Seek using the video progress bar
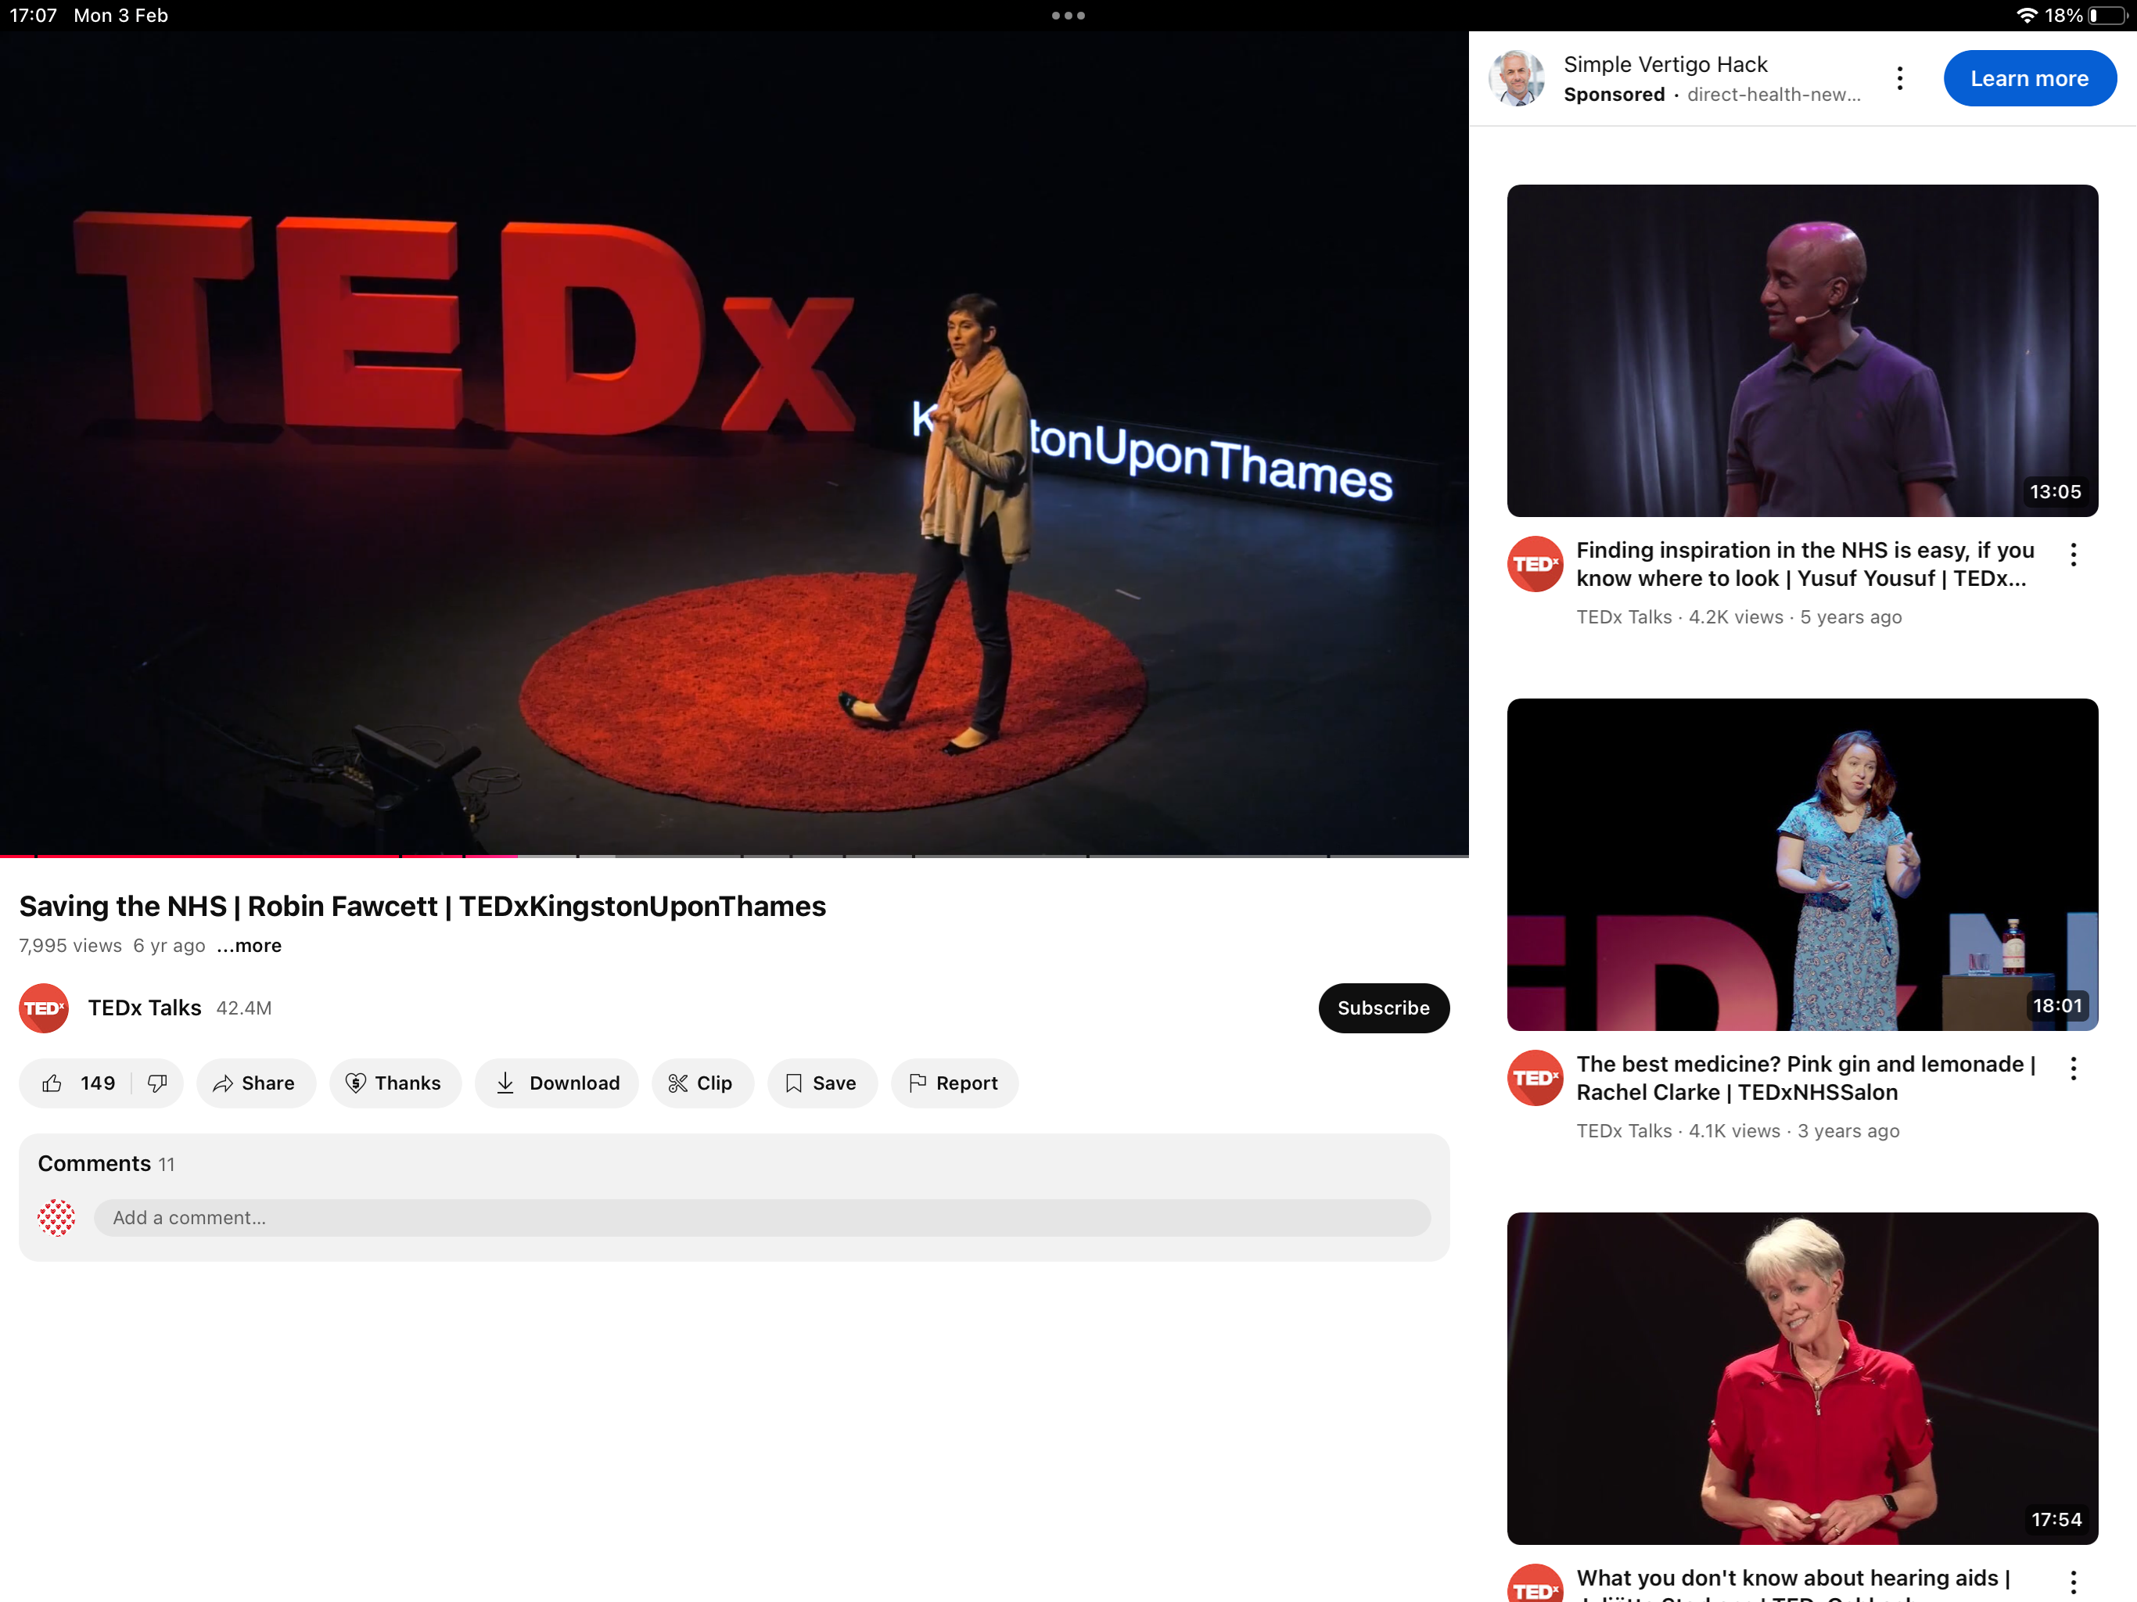 tap(734, 855)
